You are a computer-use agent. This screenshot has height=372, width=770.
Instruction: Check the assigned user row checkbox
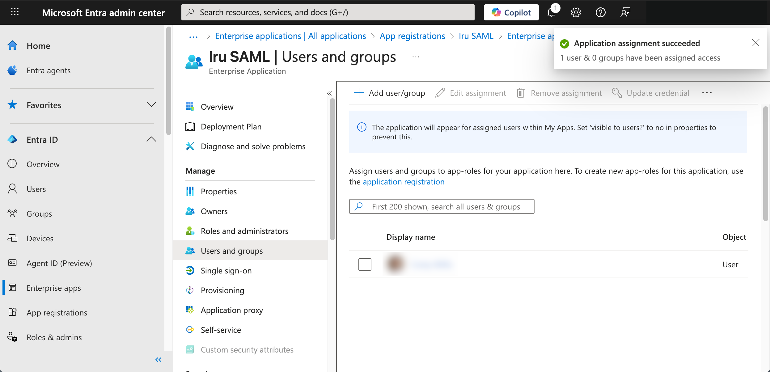tap(365, 264)
